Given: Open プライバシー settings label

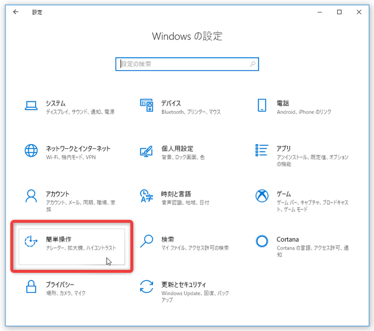Looking at the screenshot, I should tap(60, 285).
